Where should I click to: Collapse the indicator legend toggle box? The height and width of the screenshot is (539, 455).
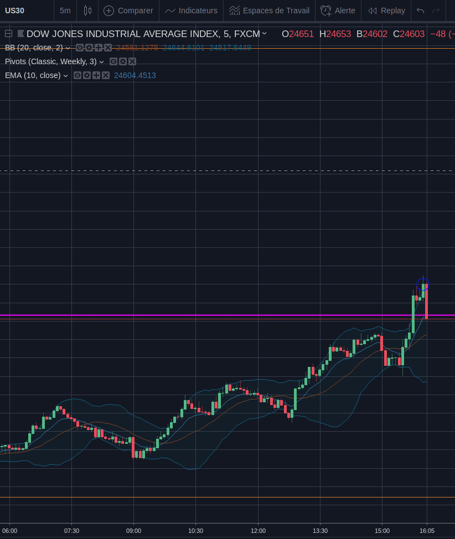pyautogui.click(x=9, y=33)
